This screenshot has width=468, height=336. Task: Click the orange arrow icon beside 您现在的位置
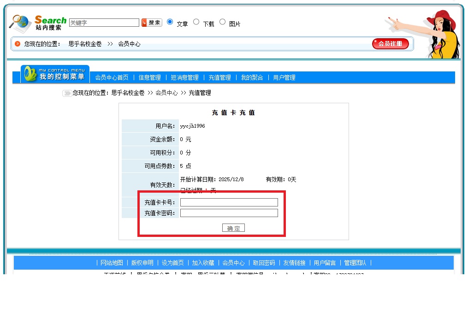point(18,44)
